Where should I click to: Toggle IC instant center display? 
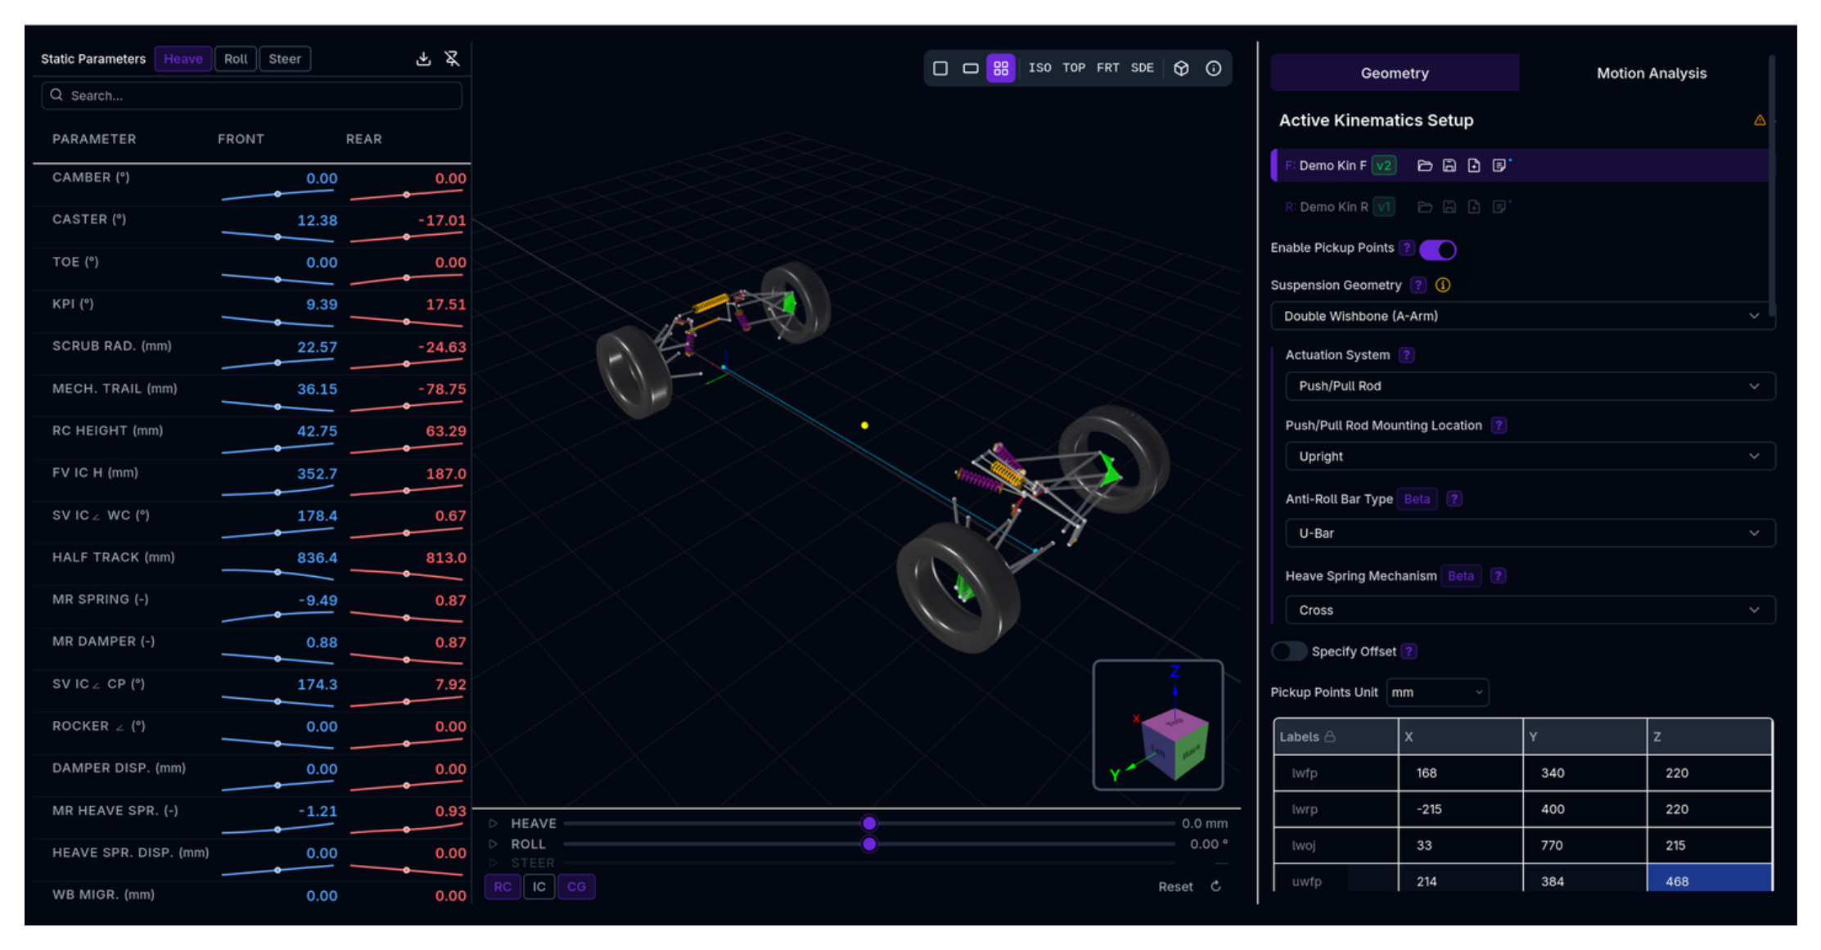[539, 886]
